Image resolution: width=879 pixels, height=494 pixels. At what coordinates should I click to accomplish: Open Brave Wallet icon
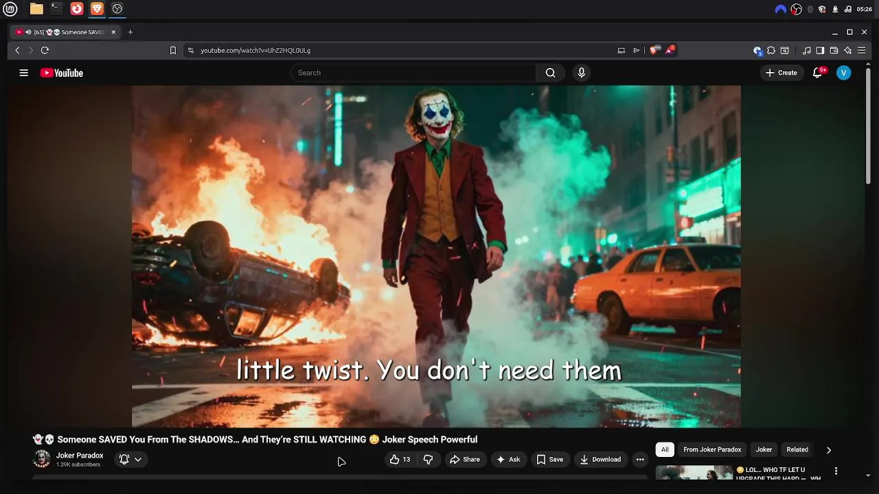coord(834,50)
